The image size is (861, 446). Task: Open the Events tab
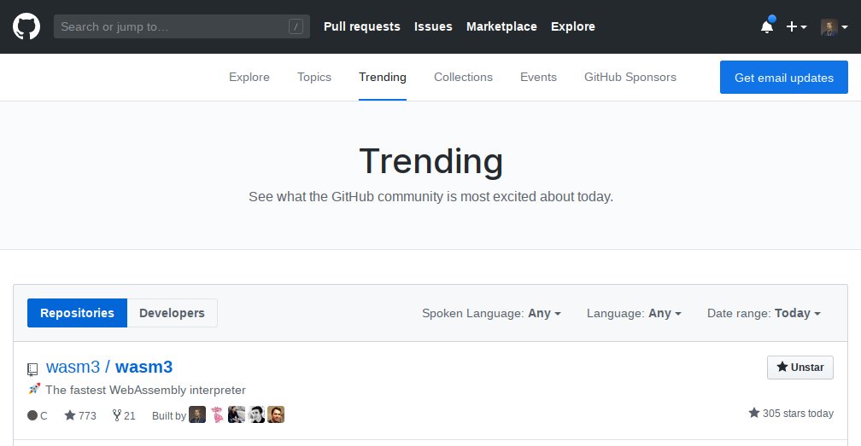click(538, 78)
